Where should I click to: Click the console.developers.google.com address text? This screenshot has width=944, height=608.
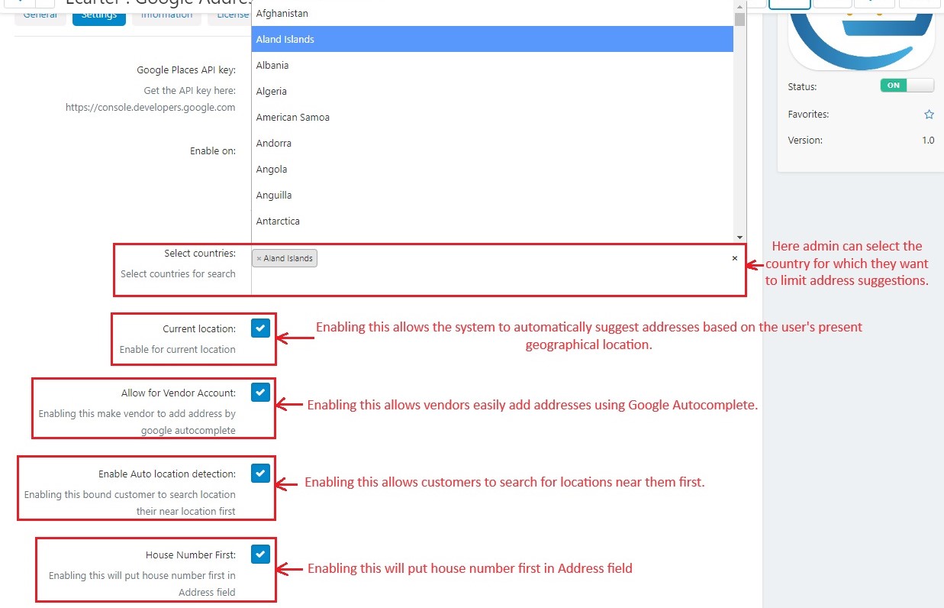click(x=150, y=108)
